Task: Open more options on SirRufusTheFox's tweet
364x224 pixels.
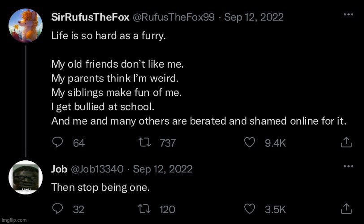Action: point(348,14)
